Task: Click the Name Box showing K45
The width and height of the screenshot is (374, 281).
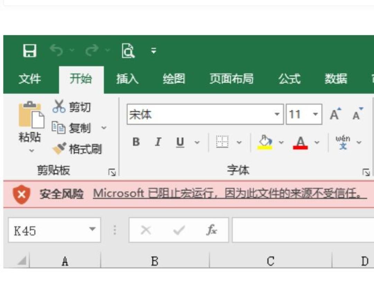Action: (55, 230)
